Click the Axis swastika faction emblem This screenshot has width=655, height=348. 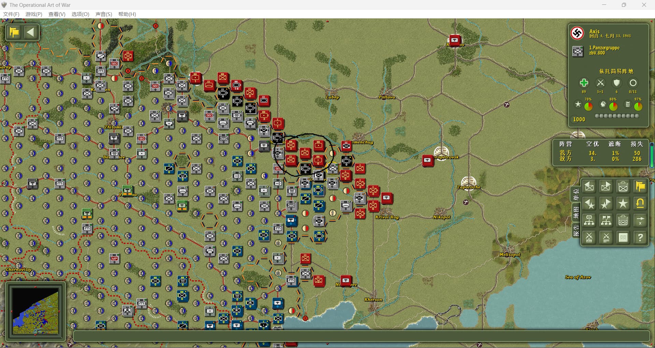578,33
